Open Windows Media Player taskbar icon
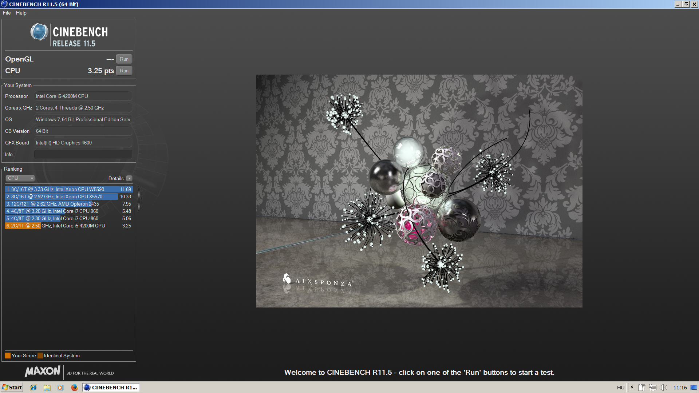Screen dimensions: 699x393 click(60, 388)
